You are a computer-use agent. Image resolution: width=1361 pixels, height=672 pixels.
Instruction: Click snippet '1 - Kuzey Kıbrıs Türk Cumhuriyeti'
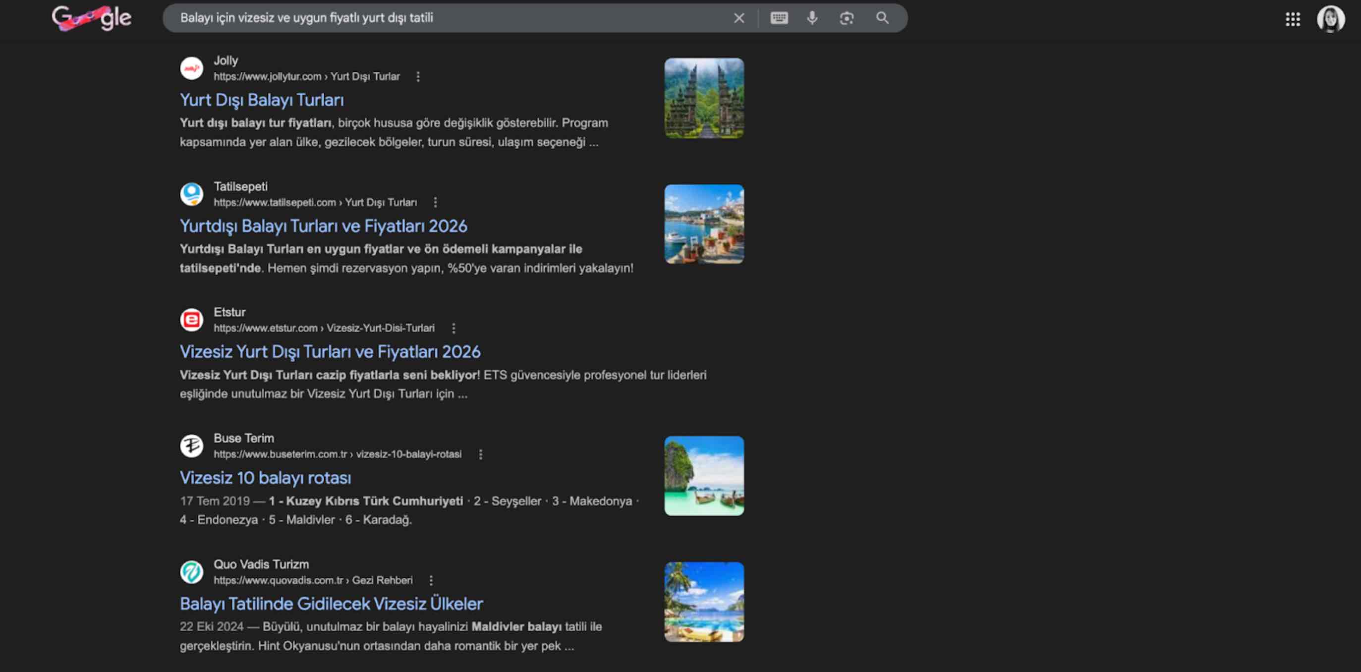tap(366, 501)
